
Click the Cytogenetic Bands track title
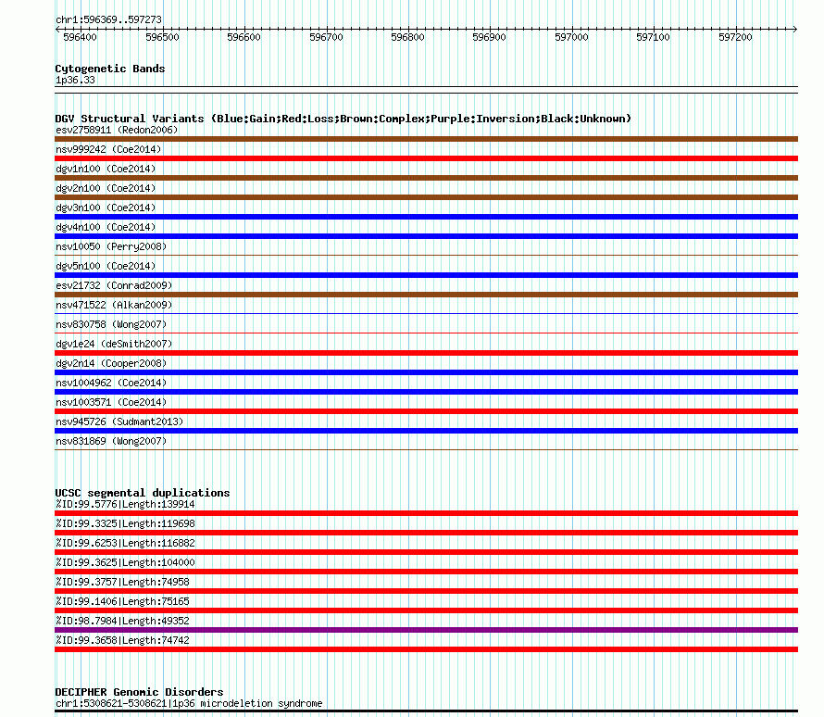110,69
